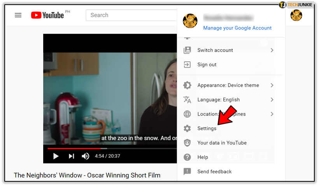Expand the Location chevron arrow
The width and height of the screenshot is (319, 186).
pos(272,114)
